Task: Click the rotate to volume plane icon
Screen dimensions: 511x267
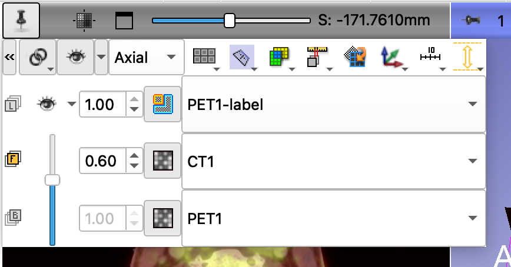Action: (x=355, y=57)
